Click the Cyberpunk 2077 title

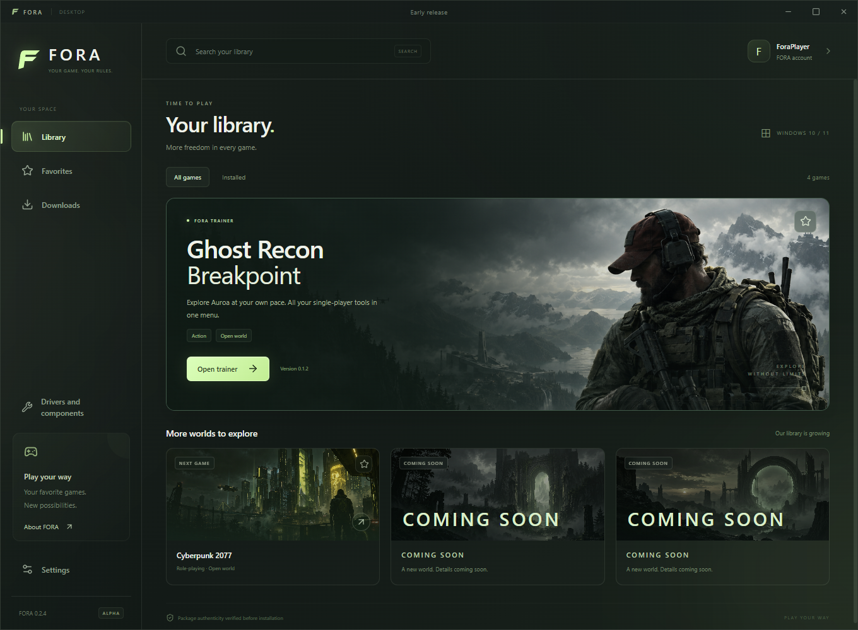tap(204, 555)
